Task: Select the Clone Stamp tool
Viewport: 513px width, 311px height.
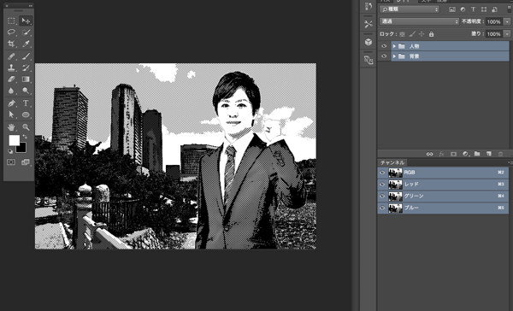Action: tap(11, 67)
